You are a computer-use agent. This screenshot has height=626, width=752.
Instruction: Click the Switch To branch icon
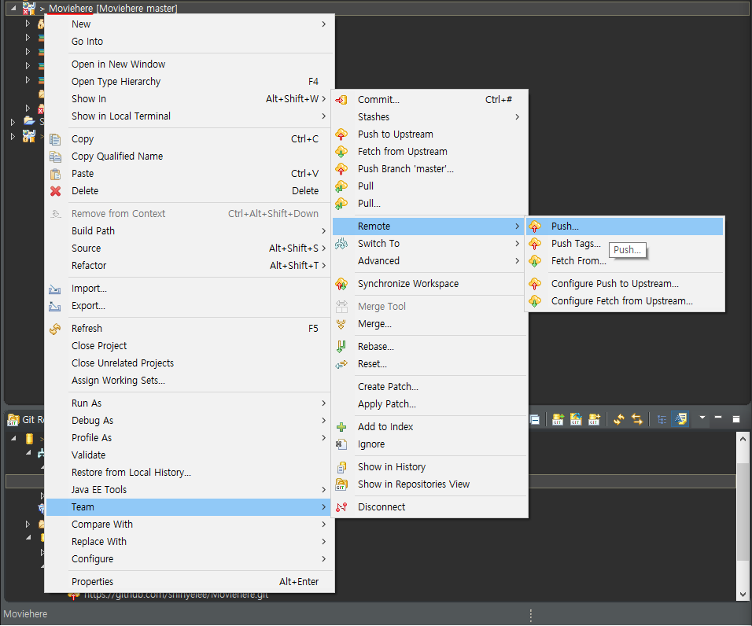pos(341,244)
